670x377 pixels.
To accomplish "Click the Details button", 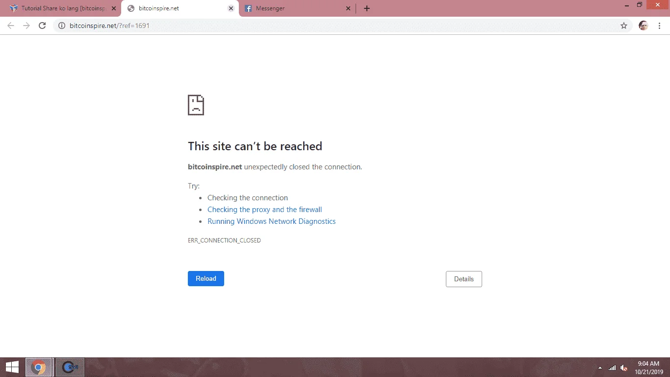I will 464,279.
